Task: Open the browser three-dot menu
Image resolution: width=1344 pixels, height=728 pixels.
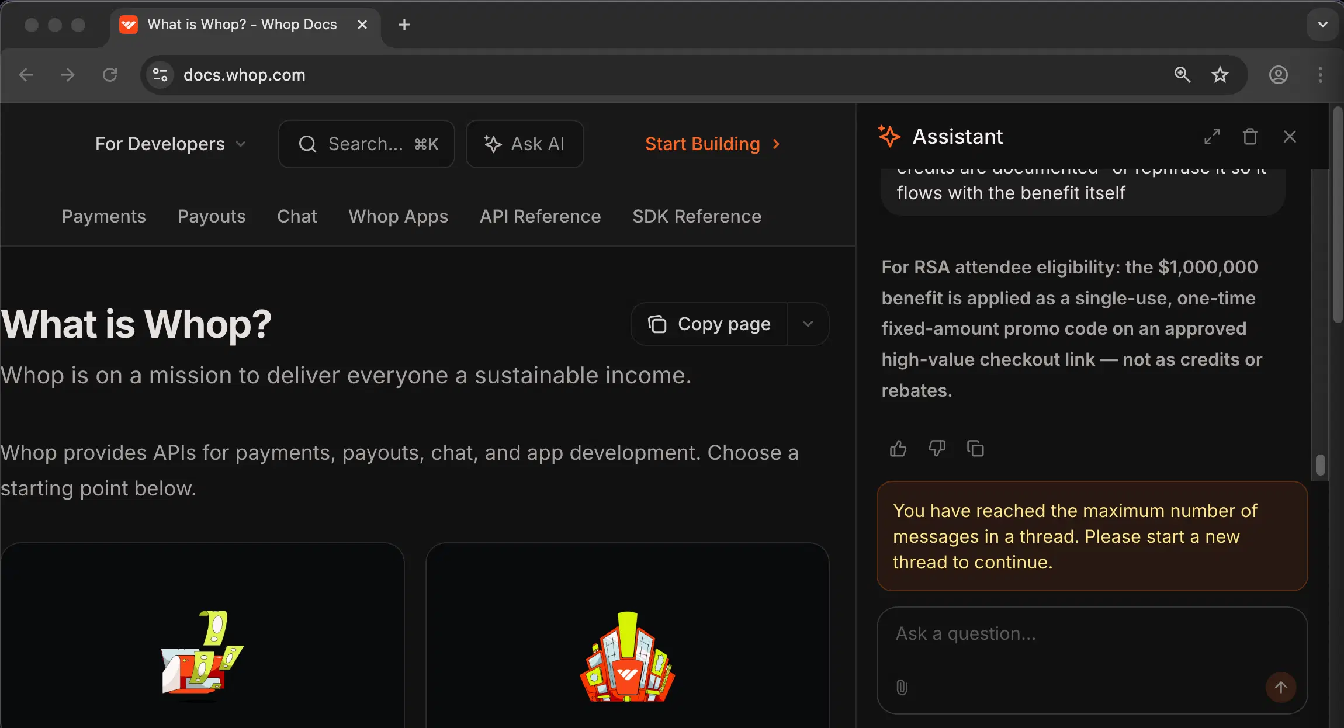Action: [1320, 75]
